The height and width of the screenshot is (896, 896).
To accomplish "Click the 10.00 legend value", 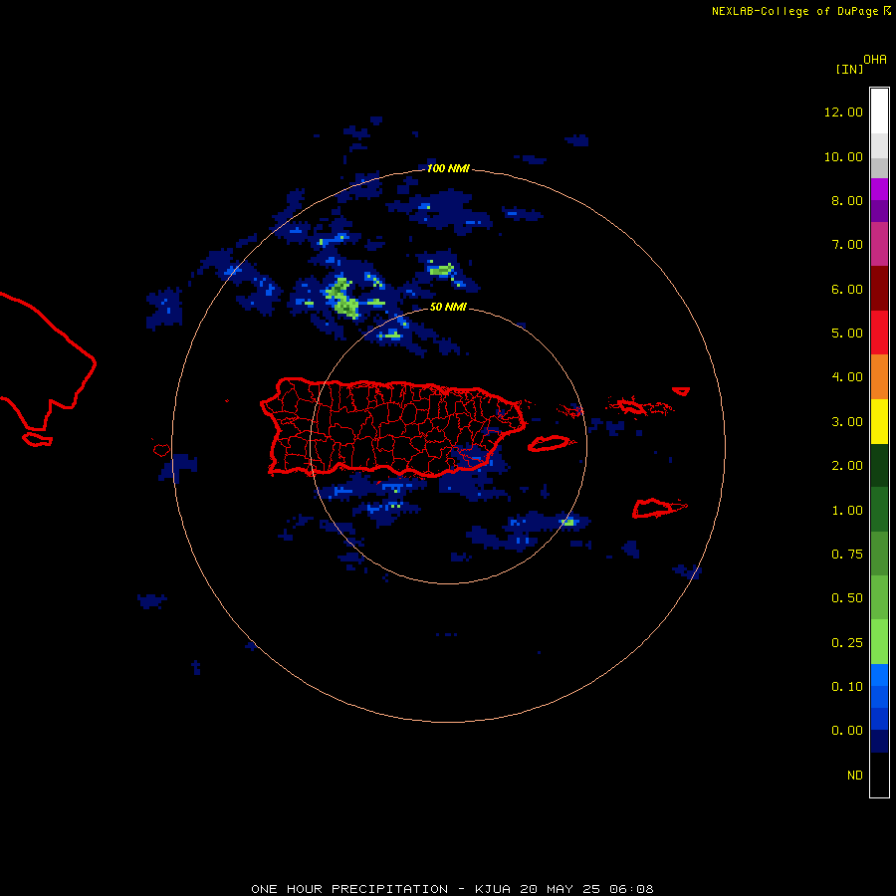I will [x=843, y=156].
